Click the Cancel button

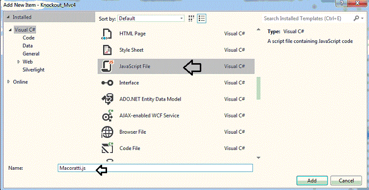pos(346,181)
